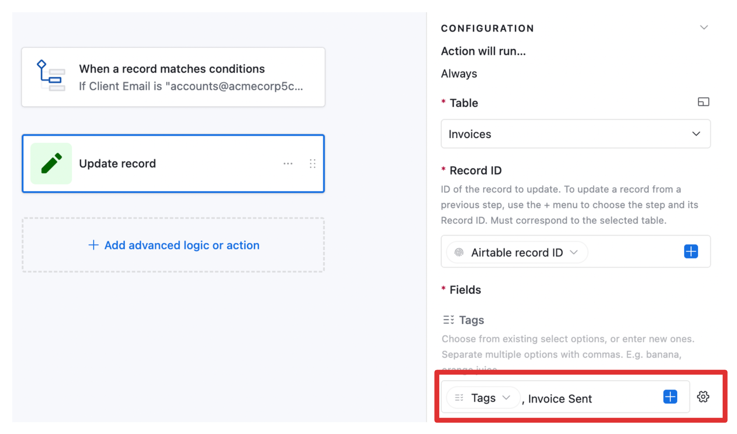Select the When a record matches conditions trigger
The width and height of the screenshot is (737, 434).
(173, 77)
